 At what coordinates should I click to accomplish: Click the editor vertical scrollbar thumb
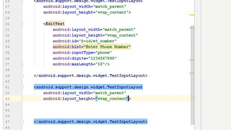pyautogui.click(x=192, y=75)
